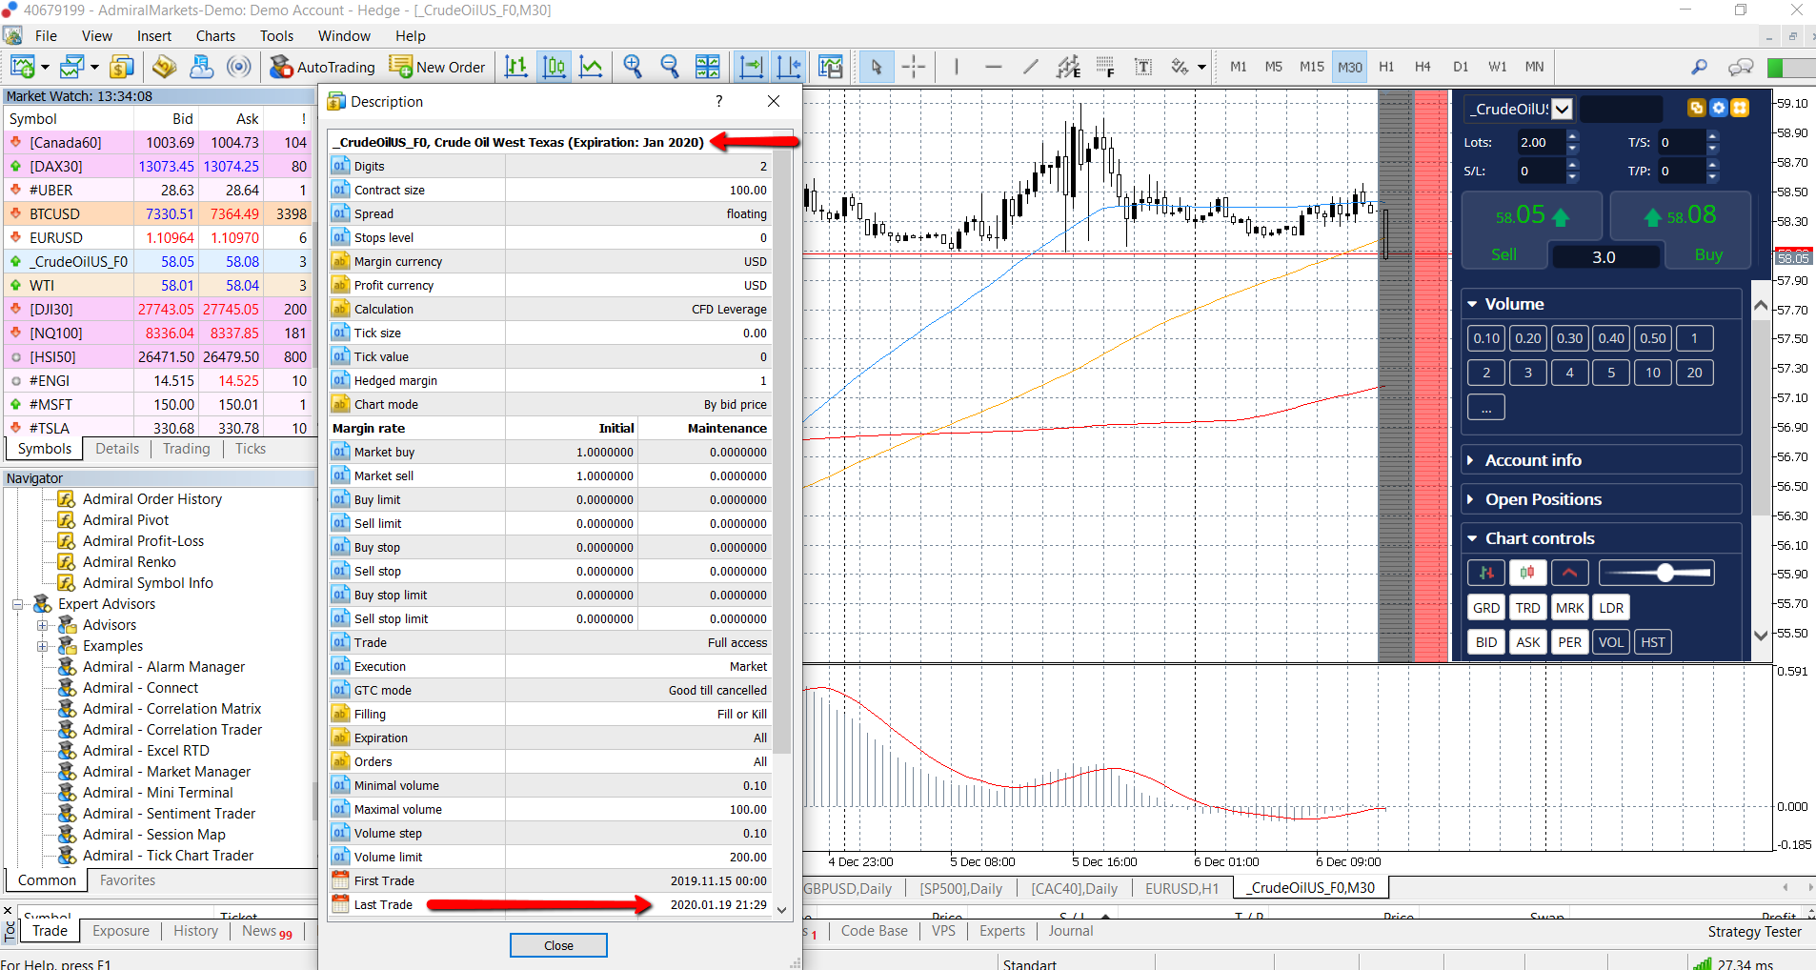Image resolution: width=1816 pixels, height=970 pixels.
Task: Open the profiles toolbar icon
Action: pos(72,67)
